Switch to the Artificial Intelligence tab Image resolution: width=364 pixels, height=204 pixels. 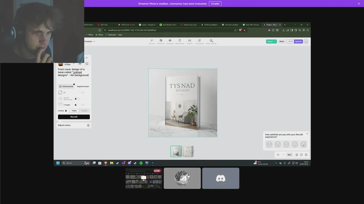[x=210, y=25]
